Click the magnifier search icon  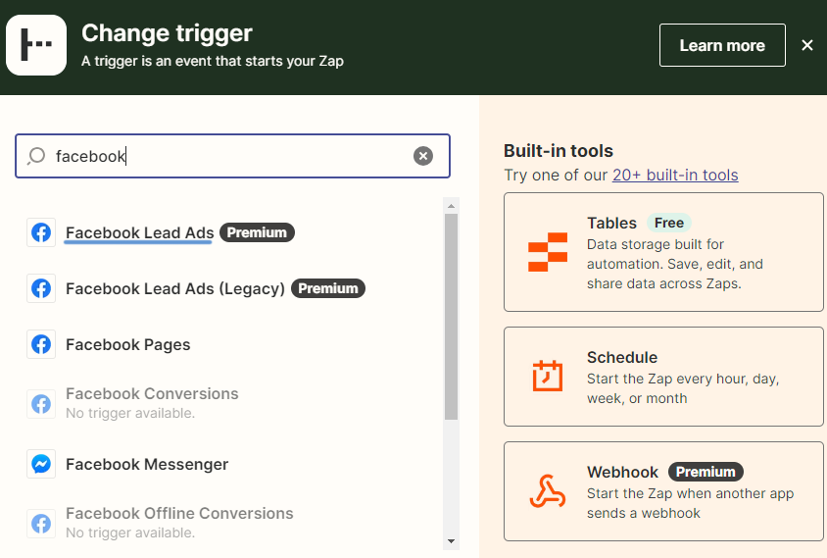[x=36, y=156]
